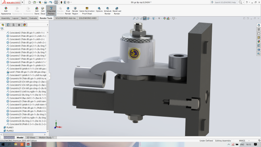
Task: Expand the manager tabs chevron
Action: pos(48,25)
